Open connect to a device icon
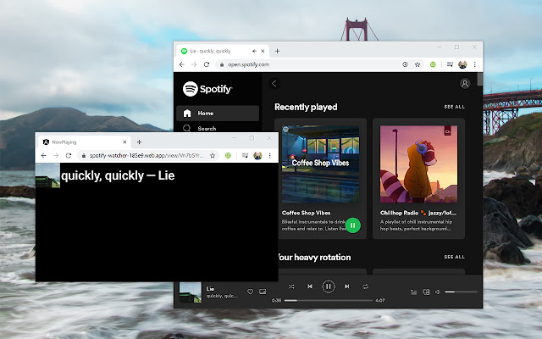Viewport: 542px width, 339px height. (426, 292)
